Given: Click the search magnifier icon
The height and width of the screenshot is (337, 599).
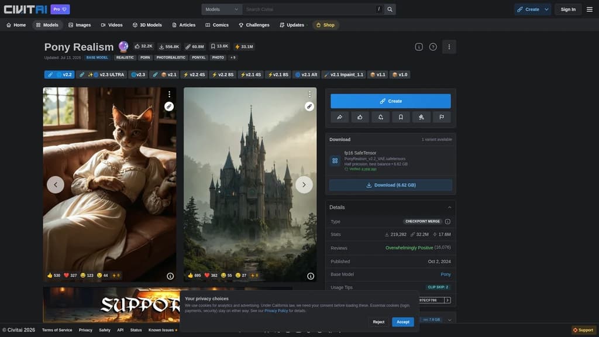Looking at the screenshot, I should [390, 9].
